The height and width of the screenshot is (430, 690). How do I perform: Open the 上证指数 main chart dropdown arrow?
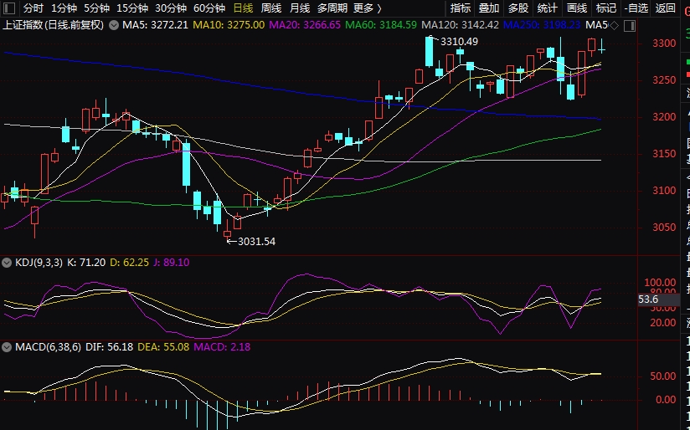click(x=112, y=25)
